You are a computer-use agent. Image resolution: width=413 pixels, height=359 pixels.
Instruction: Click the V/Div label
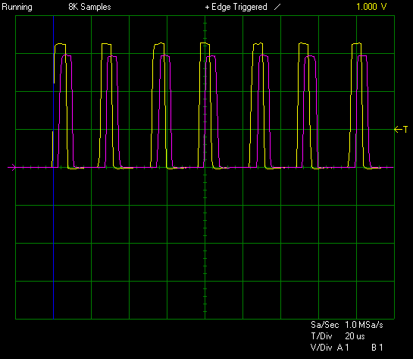(x=321, y=348)
